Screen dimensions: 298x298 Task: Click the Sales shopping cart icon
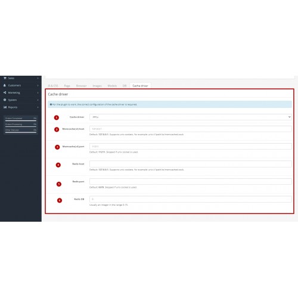[5, 78]
